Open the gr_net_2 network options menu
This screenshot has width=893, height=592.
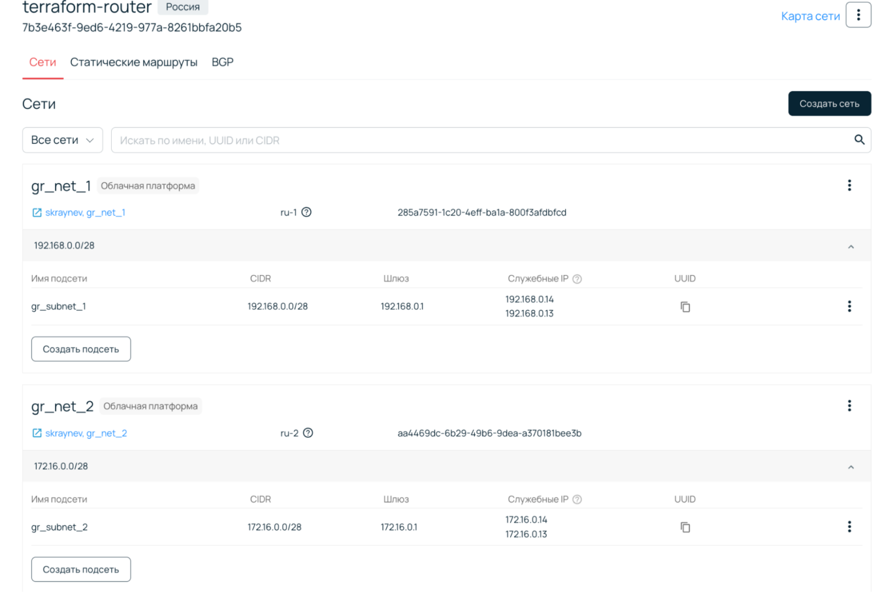click(849, 406)
